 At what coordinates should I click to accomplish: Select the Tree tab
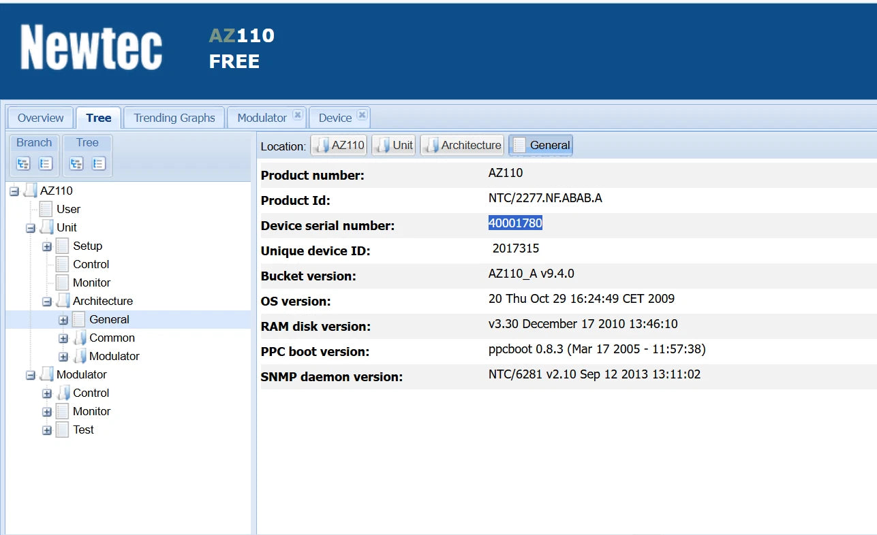99,118
